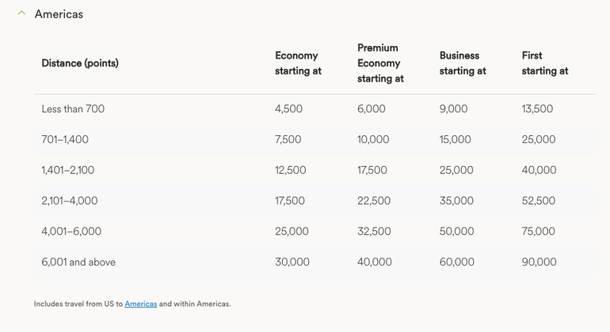Click the Business starting at header

tap(462, 63)
